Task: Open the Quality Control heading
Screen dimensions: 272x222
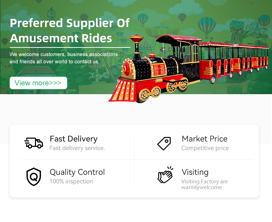Action: [x=77, y=172]
